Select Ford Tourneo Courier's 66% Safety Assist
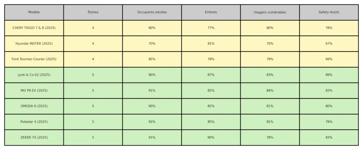The height and width of the screenshot is (150, 363). pos(329,59)
